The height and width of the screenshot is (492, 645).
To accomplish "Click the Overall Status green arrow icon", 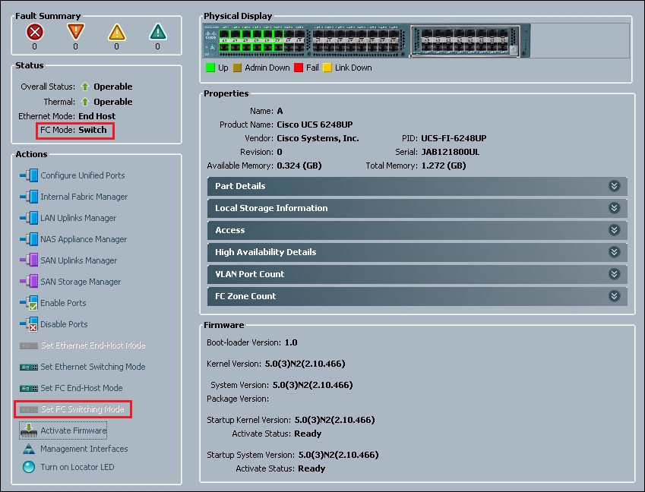I will pyautogui.click(x=85, y=87).
